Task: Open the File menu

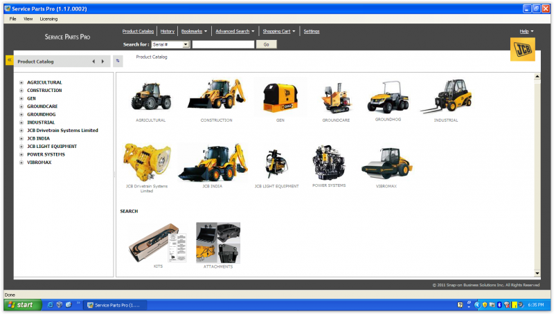Action: coord(12,19)
